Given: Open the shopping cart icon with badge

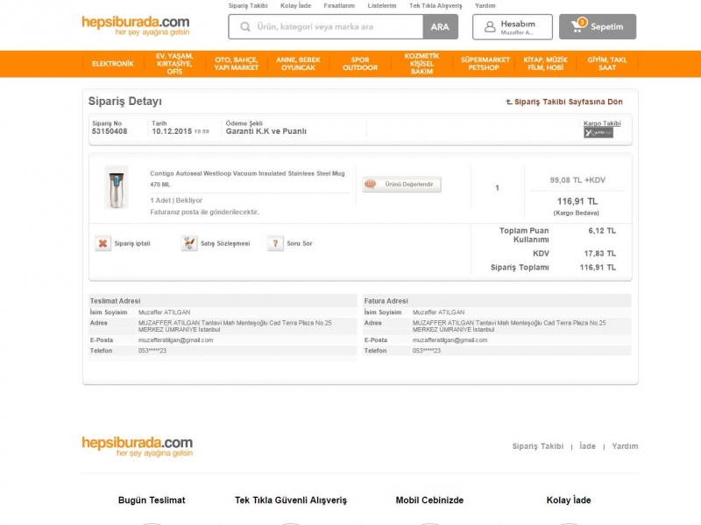Looking at the screenshot, I should 578,25.
